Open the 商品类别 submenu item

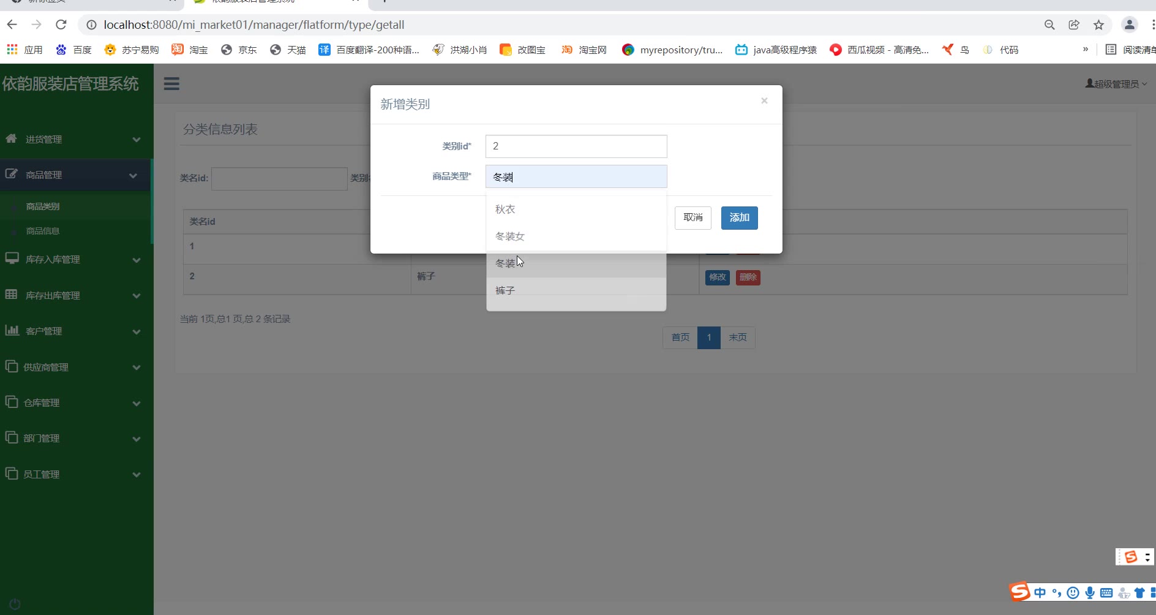point(42,206)
